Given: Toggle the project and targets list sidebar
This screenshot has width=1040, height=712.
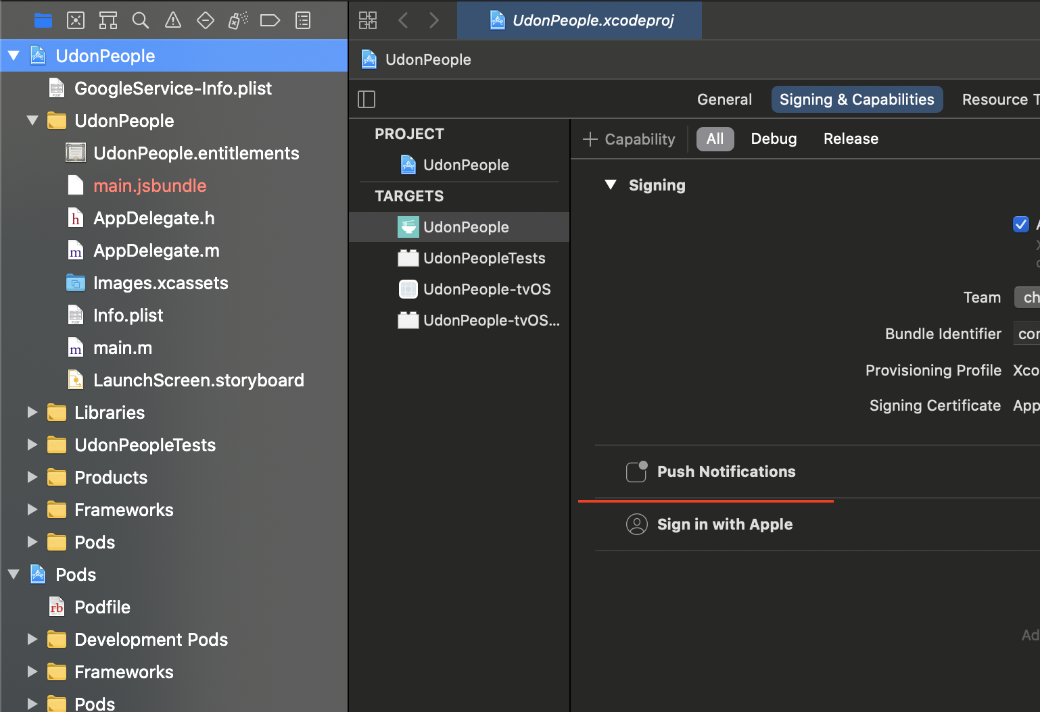Looking at the screenshot, I should (367, 99).
